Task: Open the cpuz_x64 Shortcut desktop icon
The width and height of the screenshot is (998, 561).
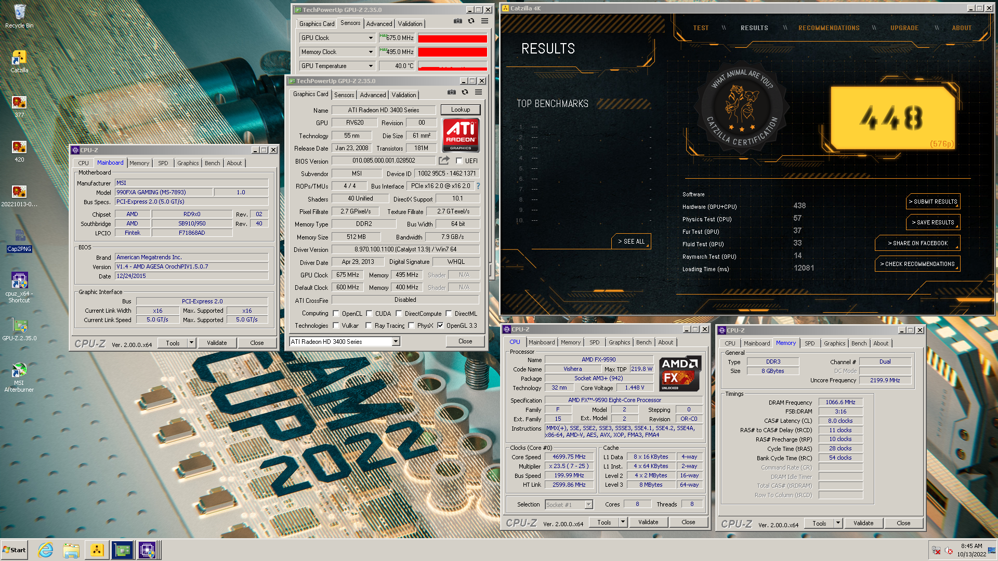Action: pyautogui.click(x=19, y=287)
